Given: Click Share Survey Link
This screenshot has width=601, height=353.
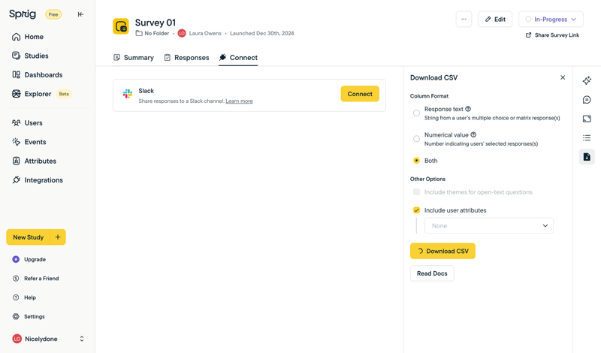Looking at the screenshot, I should point(552,35).
